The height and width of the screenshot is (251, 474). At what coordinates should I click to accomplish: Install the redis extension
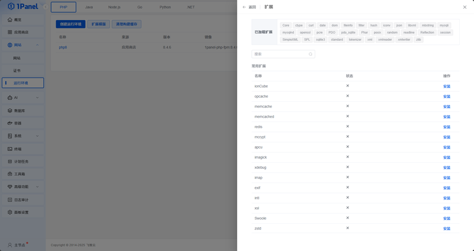pos(447,127)
